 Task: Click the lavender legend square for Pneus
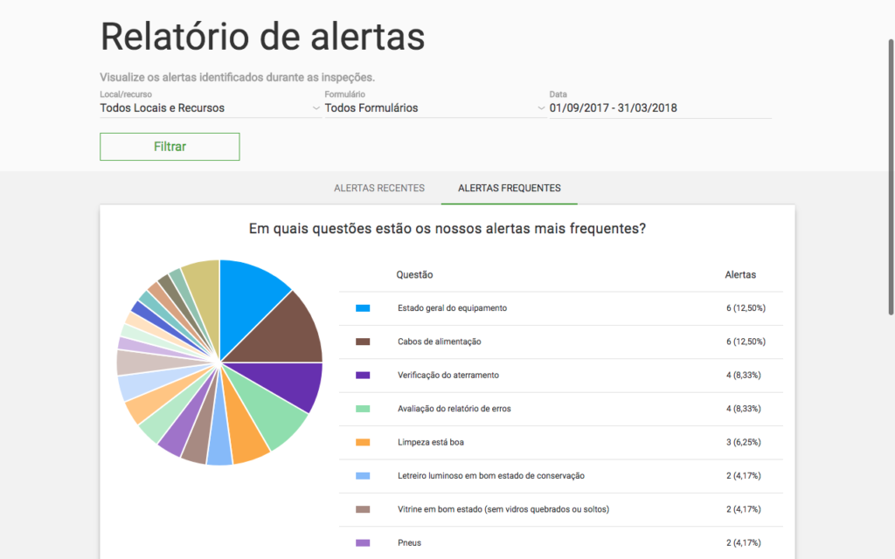[x=363, y=542]
